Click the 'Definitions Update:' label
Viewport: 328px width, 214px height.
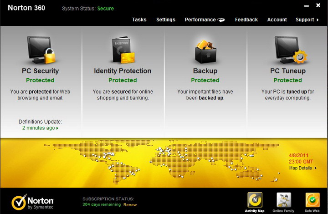40,122
